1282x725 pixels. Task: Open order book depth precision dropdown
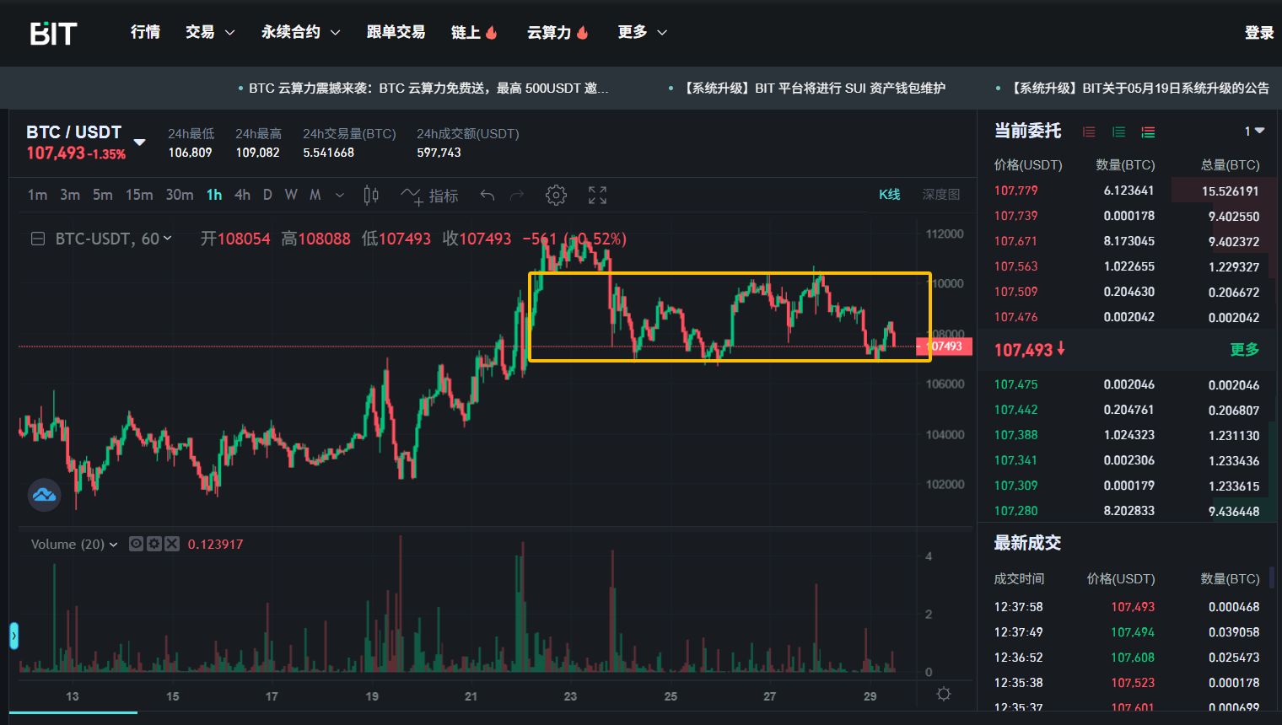click(x=1254, y=131)
